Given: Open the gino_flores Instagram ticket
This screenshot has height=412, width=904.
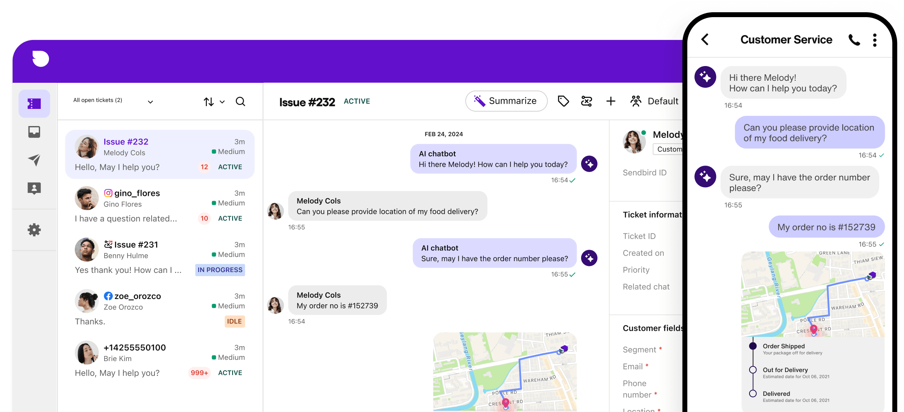Looking at the screenshot, I should click(x=160, y=206).
